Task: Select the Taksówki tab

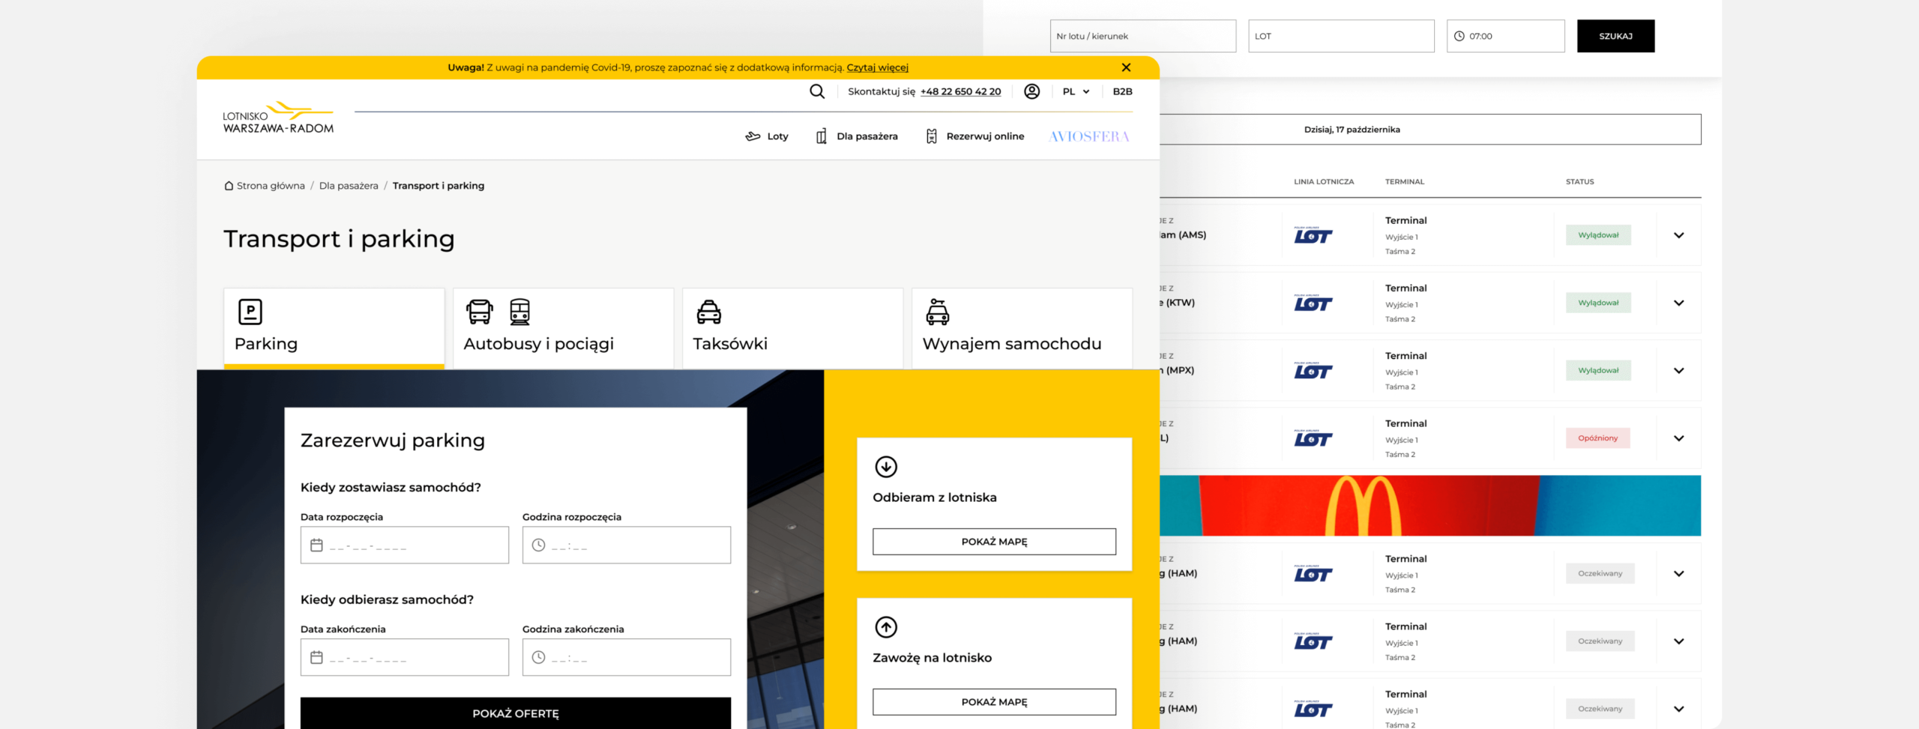Action: 792,328
